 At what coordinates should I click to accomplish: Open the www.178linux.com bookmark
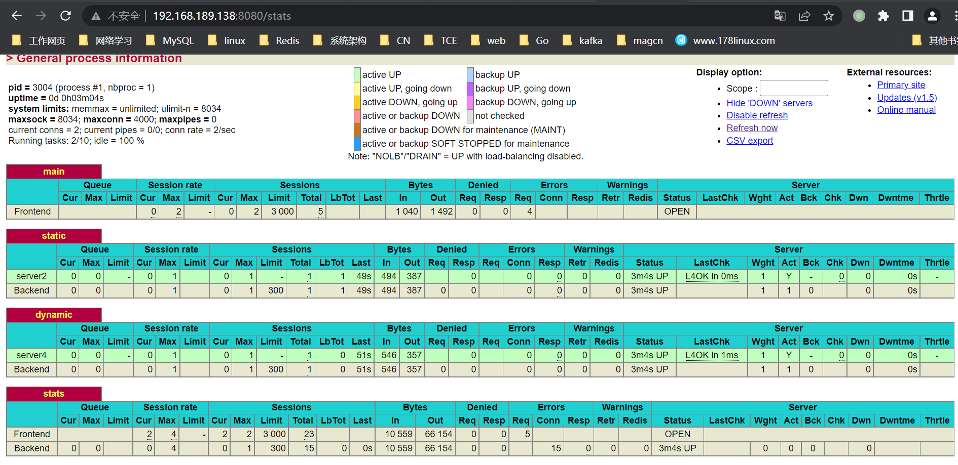pyautogui.click(x=725, y=40)
